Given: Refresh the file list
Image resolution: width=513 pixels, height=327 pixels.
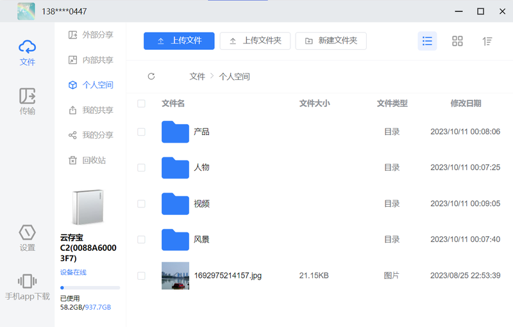Looking at the screenshot, I should point(151,76).
